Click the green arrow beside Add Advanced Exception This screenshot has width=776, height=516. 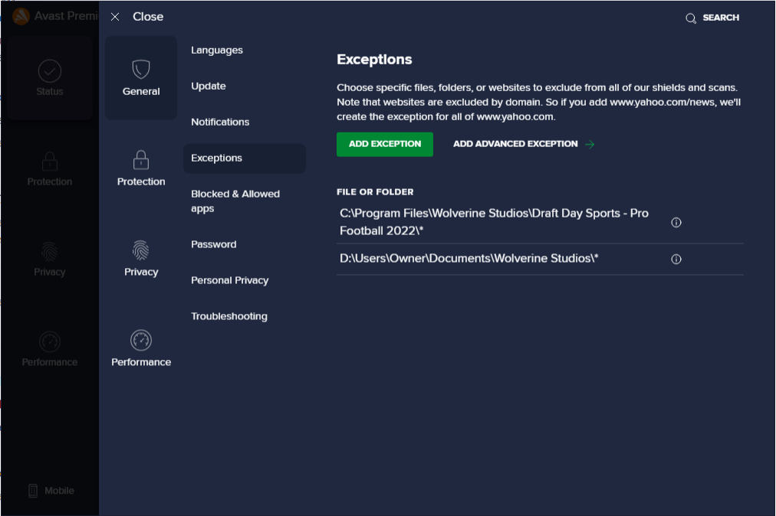coord(590,145)
